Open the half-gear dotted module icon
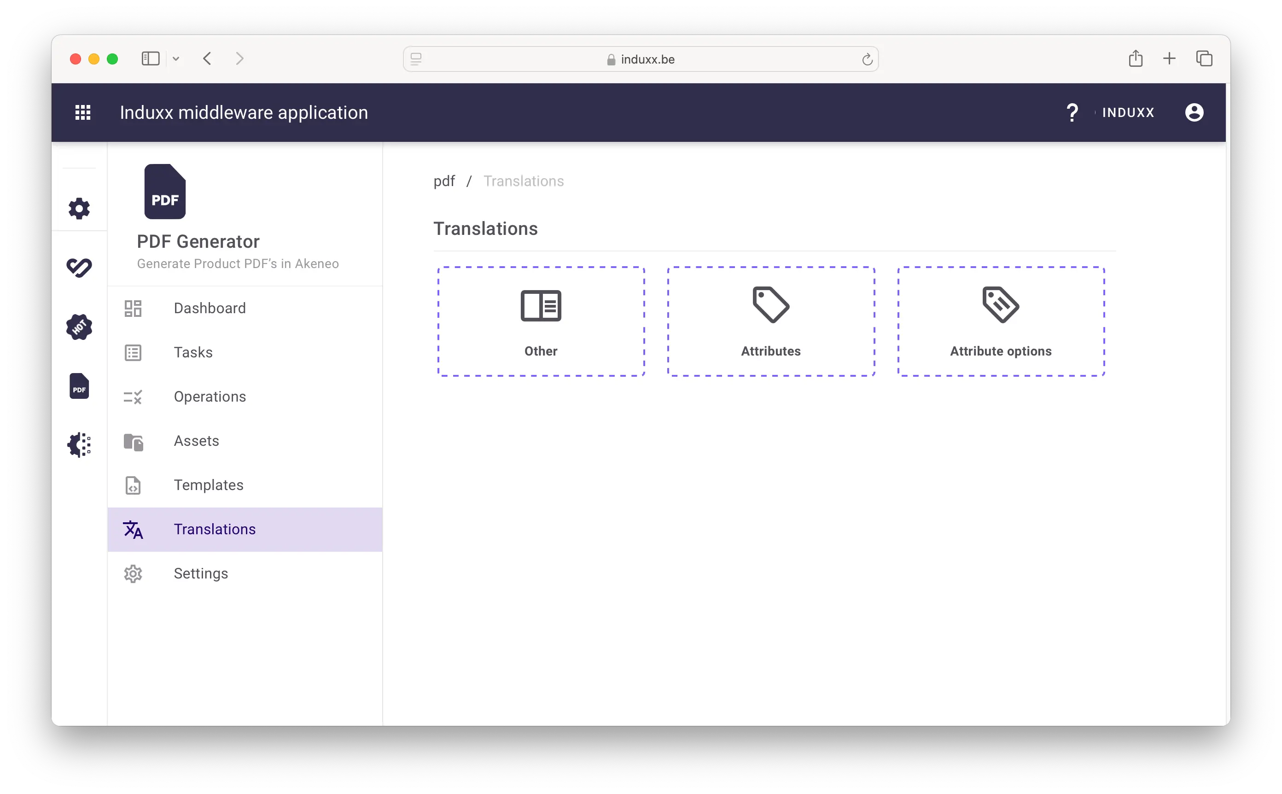The height and width of the screenshot is (794, 1282). tap(79, 445)
